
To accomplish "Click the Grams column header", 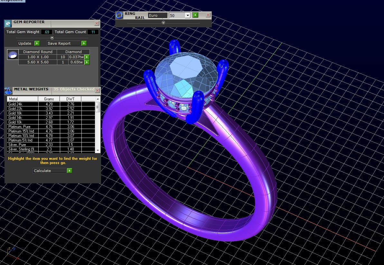I will (x=49, y=99).
